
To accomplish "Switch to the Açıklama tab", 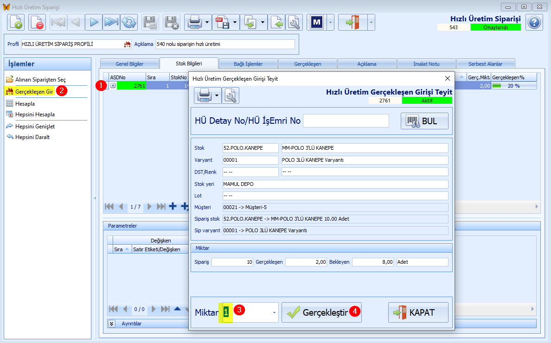I will [367, 64].
